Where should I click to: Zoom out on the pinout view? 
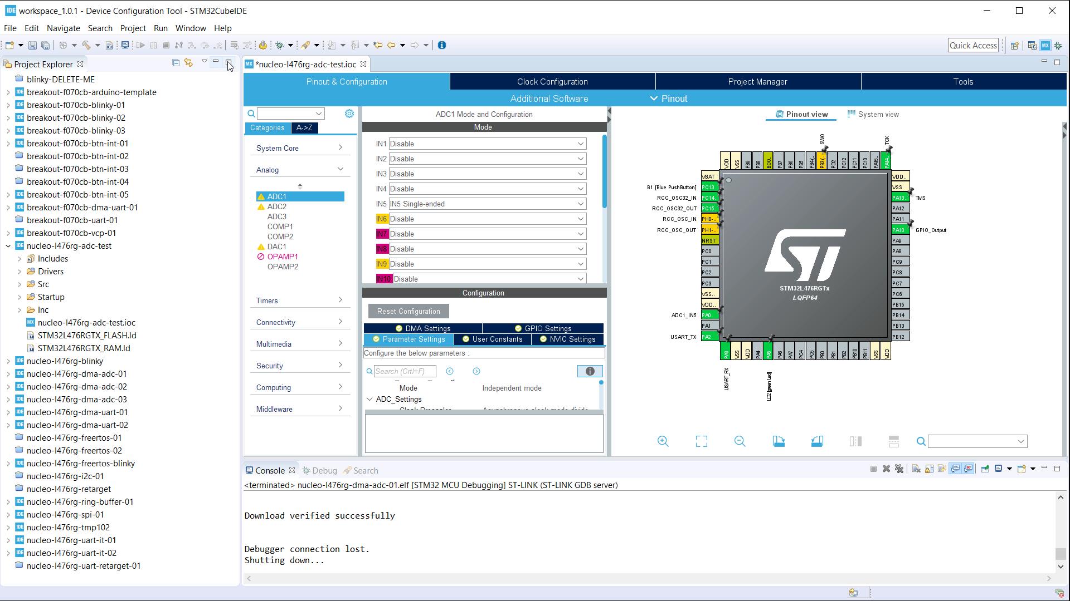[740, 441]
